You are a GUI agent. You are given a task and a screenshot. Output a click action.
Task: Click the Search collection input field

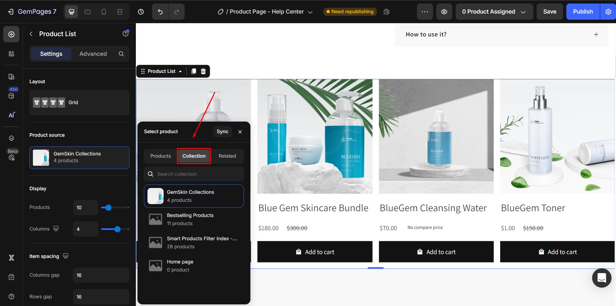tap(194, 174)
